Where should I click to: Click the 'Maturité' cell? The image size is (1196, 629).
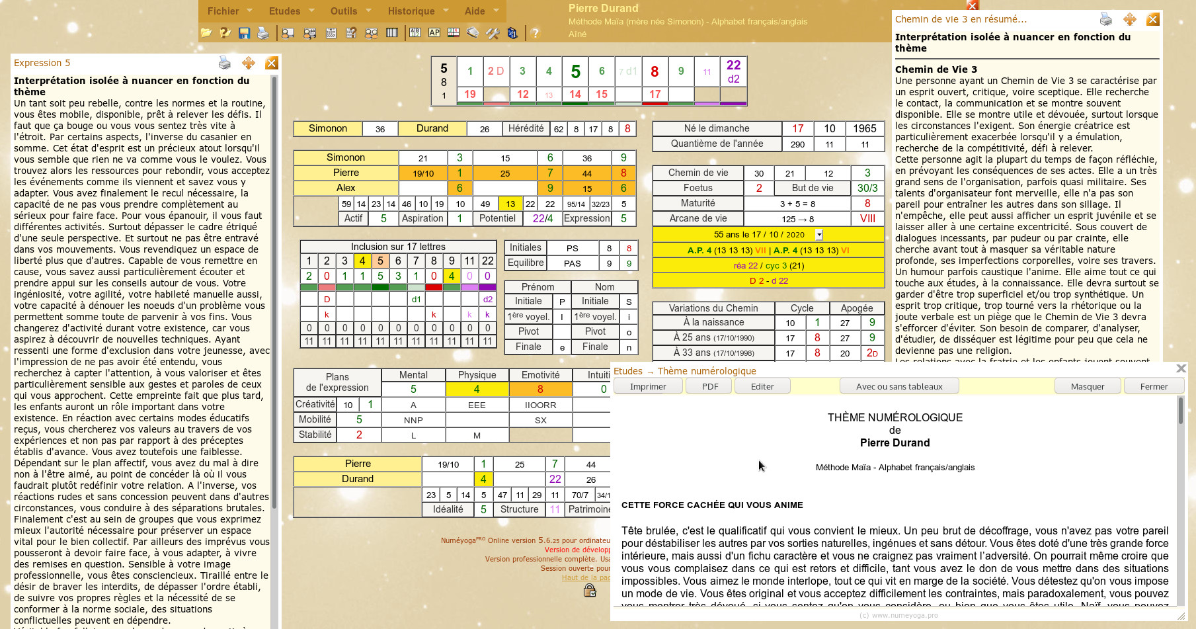point(698,203)
